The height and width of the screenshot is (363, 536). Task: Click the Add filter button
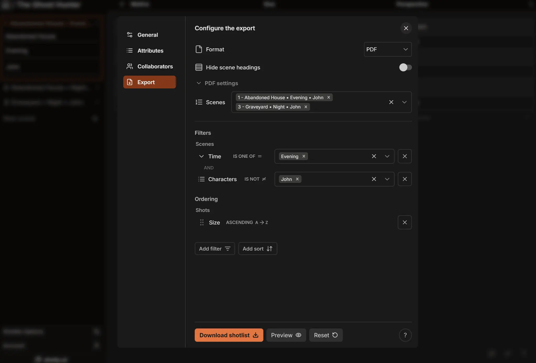(x=215, y=249)
